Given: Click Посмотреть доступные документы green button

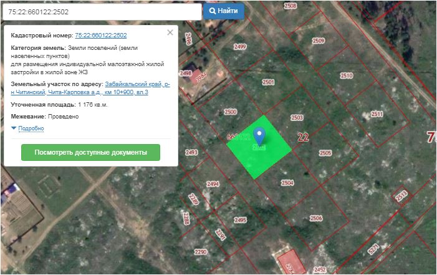Looking at the screenshot, I should (x=90, y=152).
